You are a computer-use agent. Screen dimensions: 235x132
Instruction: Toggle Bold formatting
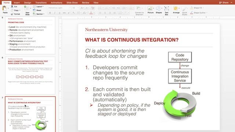pyautogui.click(x=50, y=13)
